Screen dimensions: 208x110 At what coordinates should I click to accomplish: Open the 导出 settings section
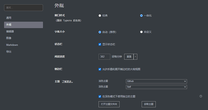[x=24, y=52]
